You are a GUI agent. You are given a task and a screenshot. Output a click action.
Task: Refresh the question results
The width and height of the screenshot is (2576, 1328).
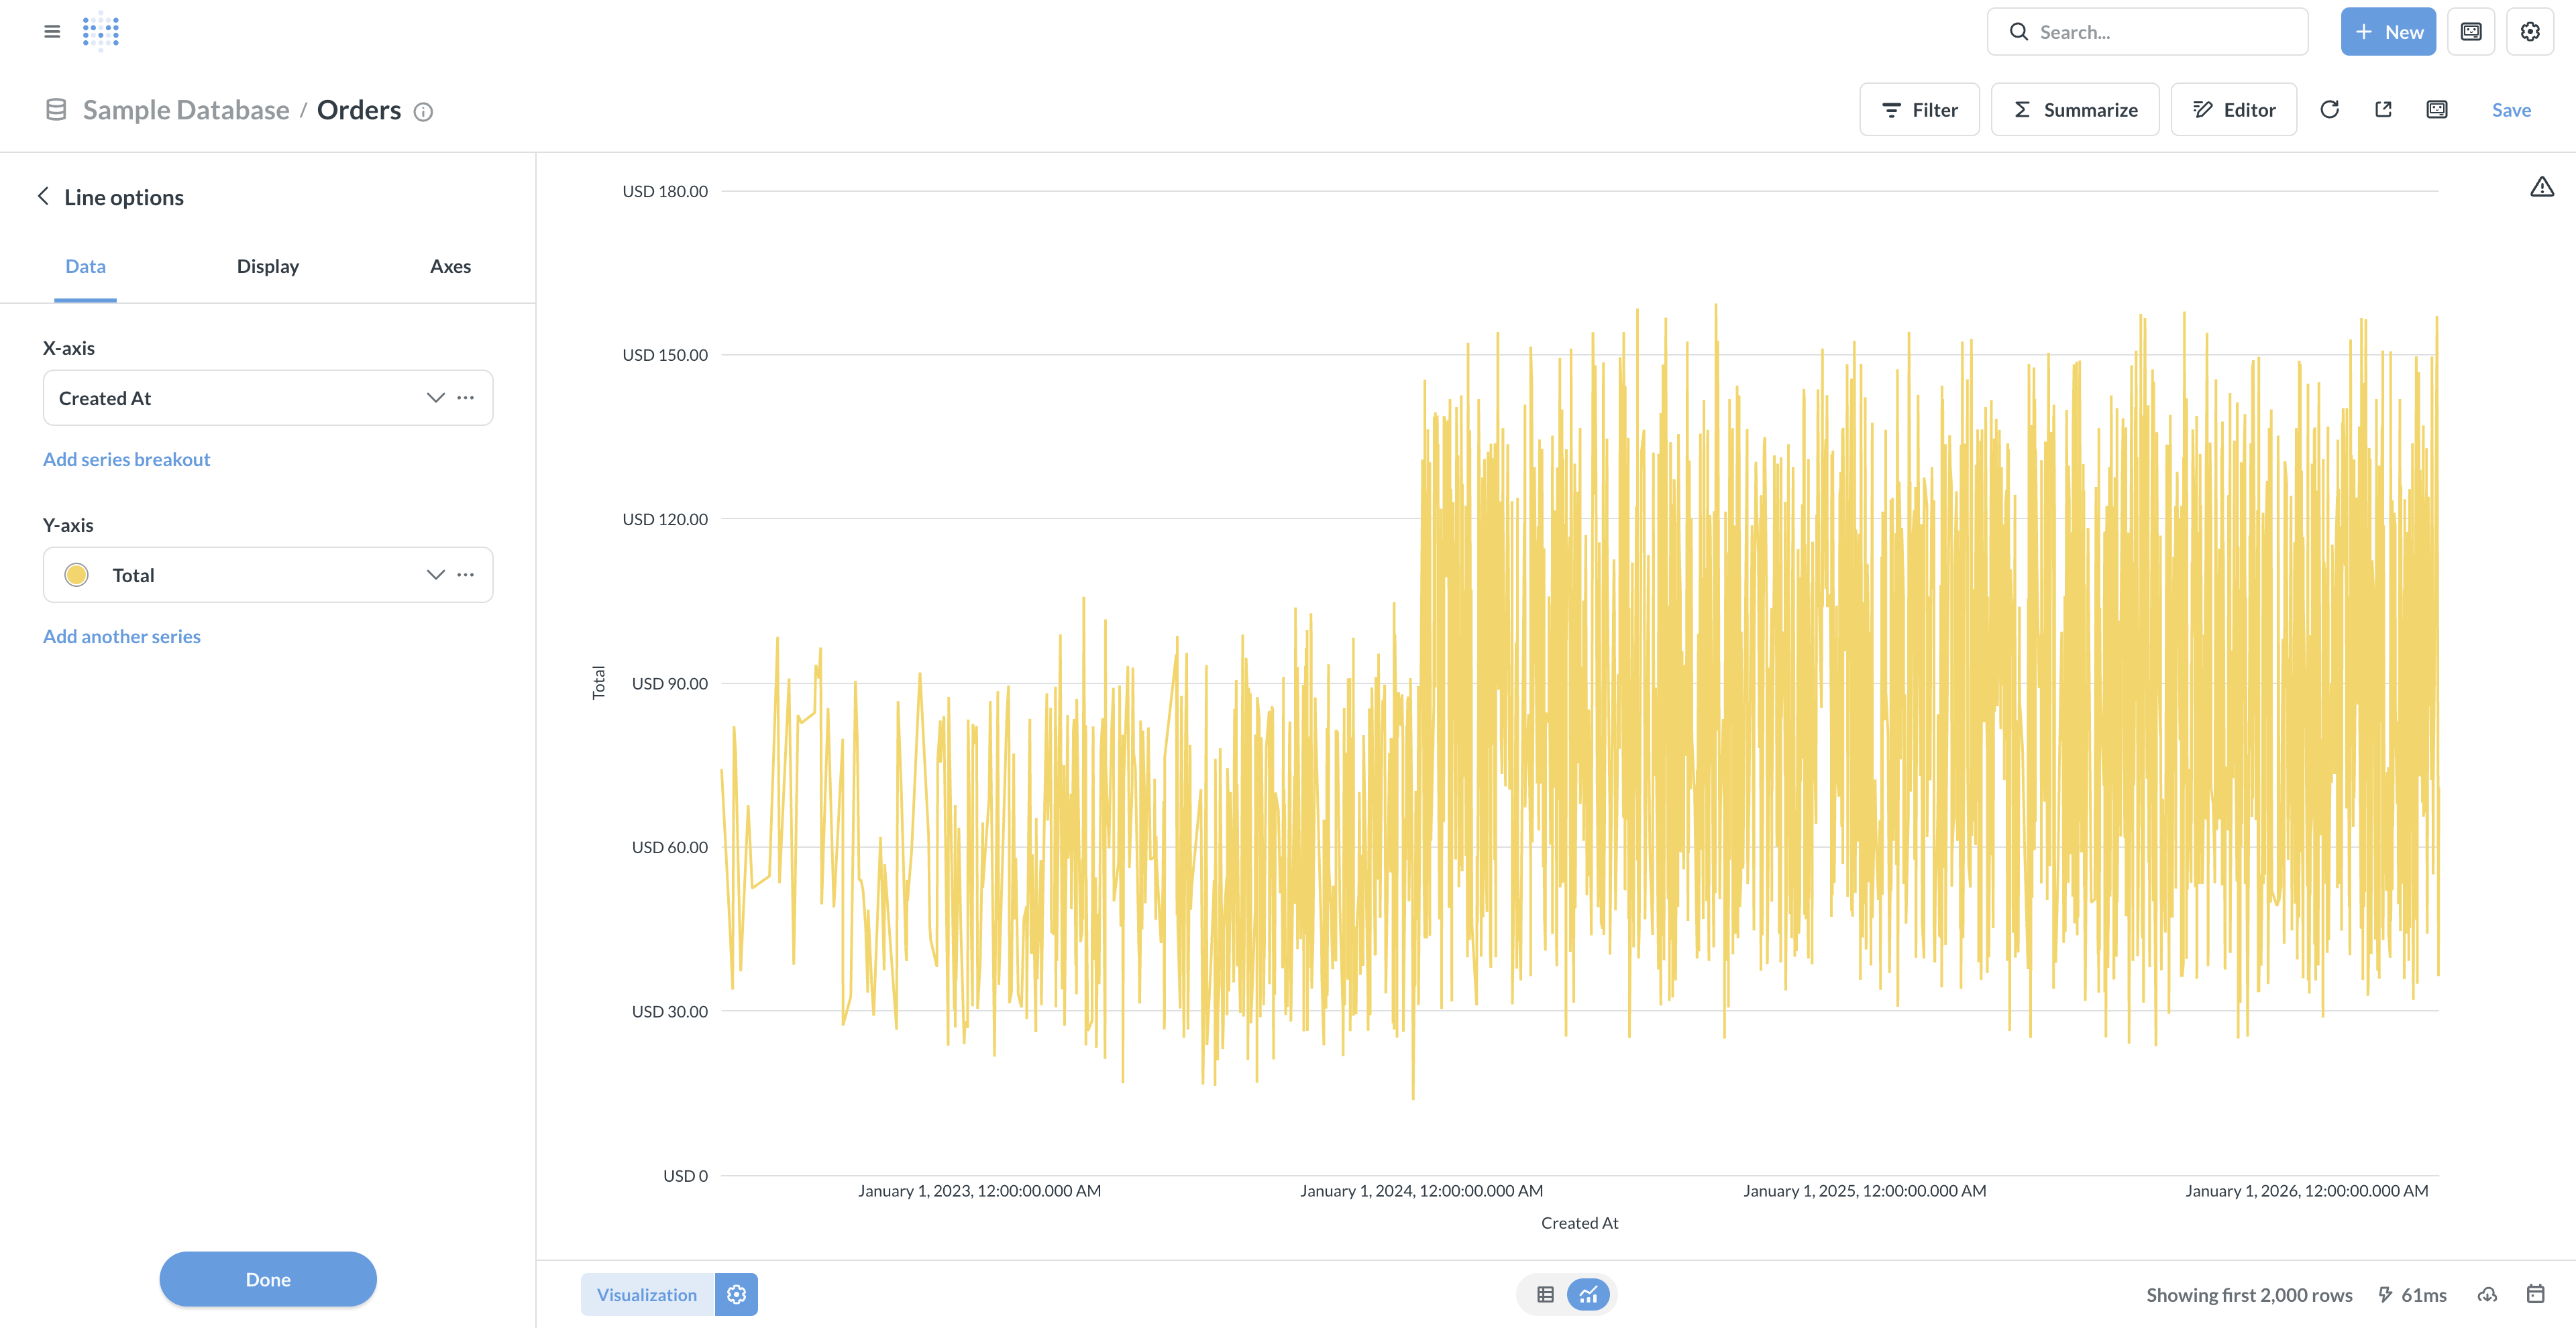click(x=2330, y=109)
